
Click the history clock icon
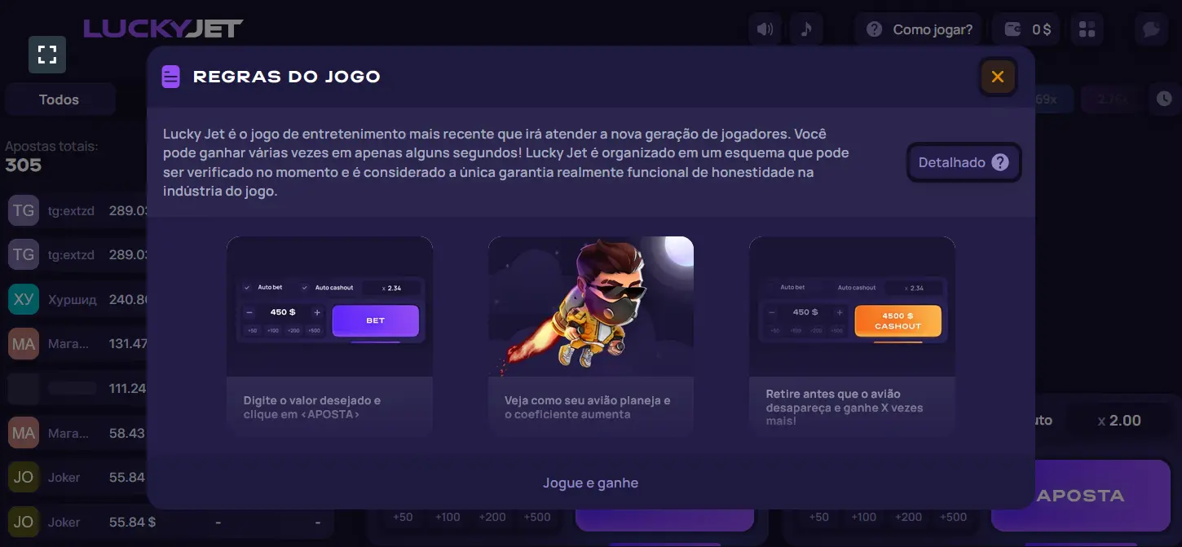click(x=1164, y=99)
